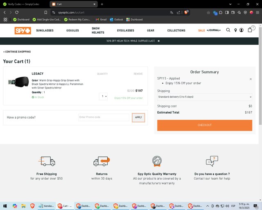Open the first Dashboard bookmark
The width and height of the screenshot is (262, 210).
point(21,20)
